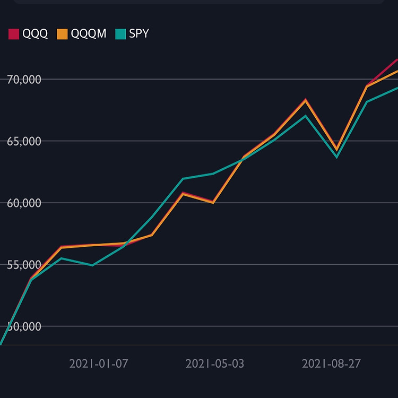Click the red QQQ legend swatch
The width and height of the screenshot is (398, 398).
coord(14,34)
